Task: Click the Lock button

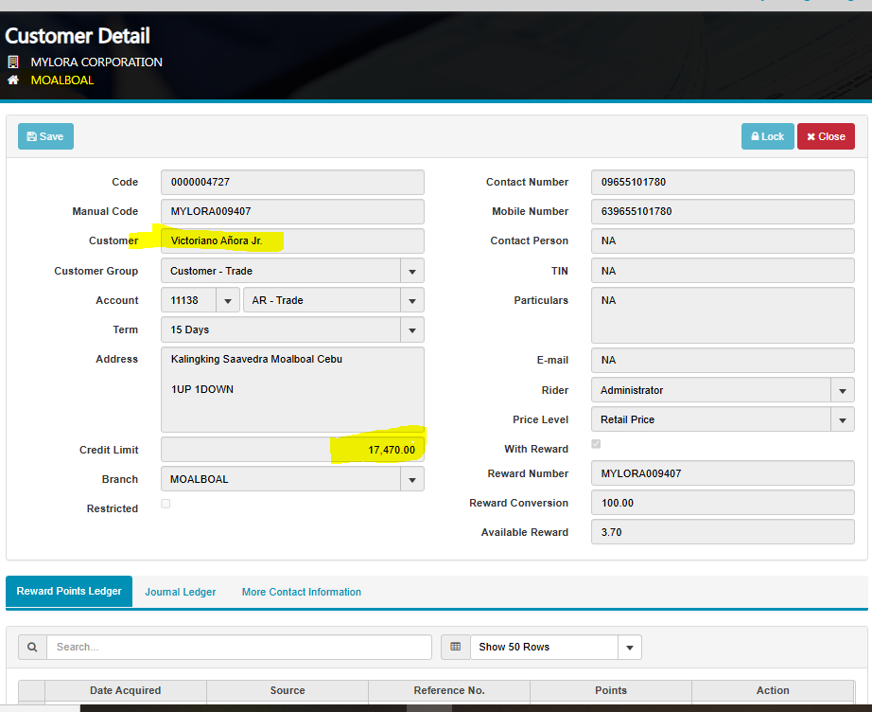Action: point(767,136)
